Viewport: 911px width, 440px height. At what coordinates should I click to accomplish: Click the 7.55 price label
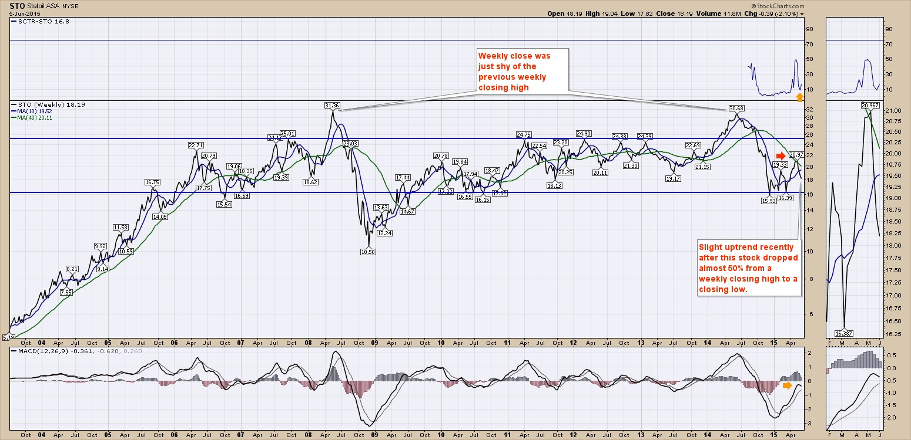click(x=66, y=292)
